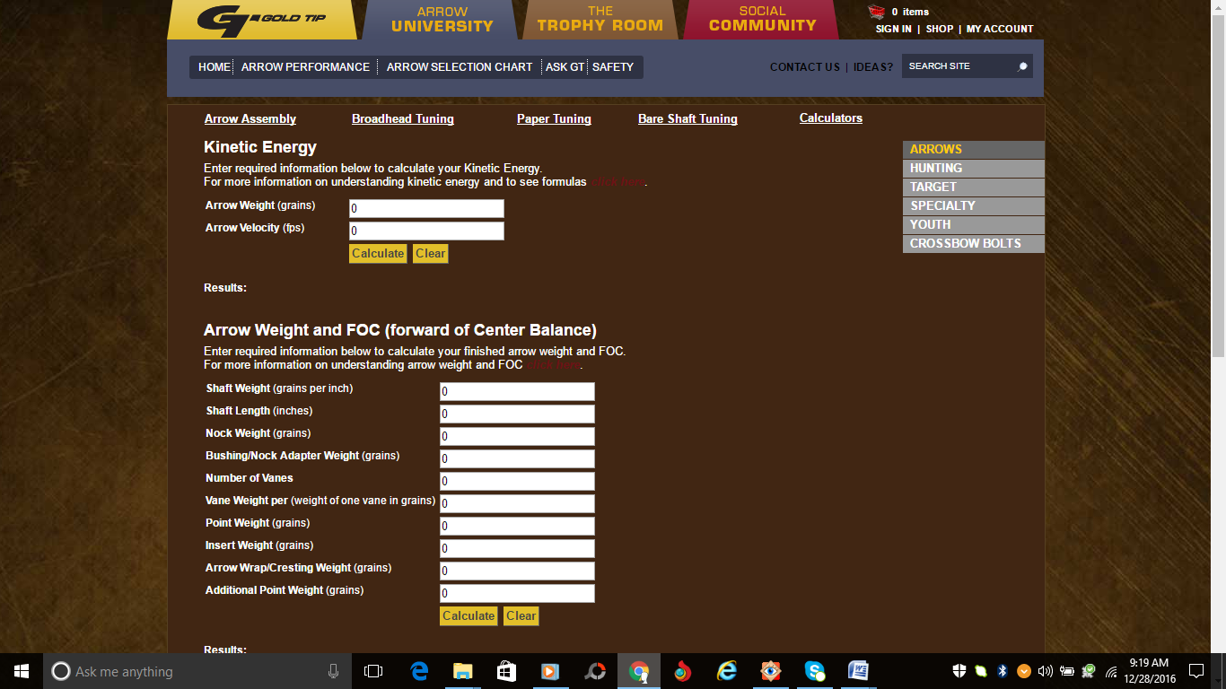Open the Action Center notifications icon
1226x689 pixels.
point(1195,671)
